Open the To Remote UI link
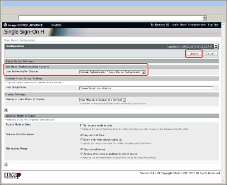This screenshot has height=185, width=227. pyautogui.click(x=160, y=25)
